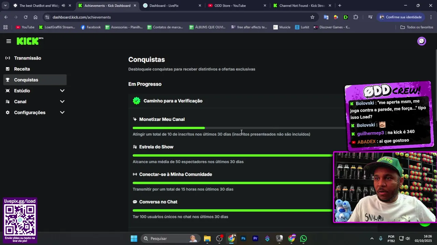Reload the current page

pyautogui.click(x=26, y=17)
